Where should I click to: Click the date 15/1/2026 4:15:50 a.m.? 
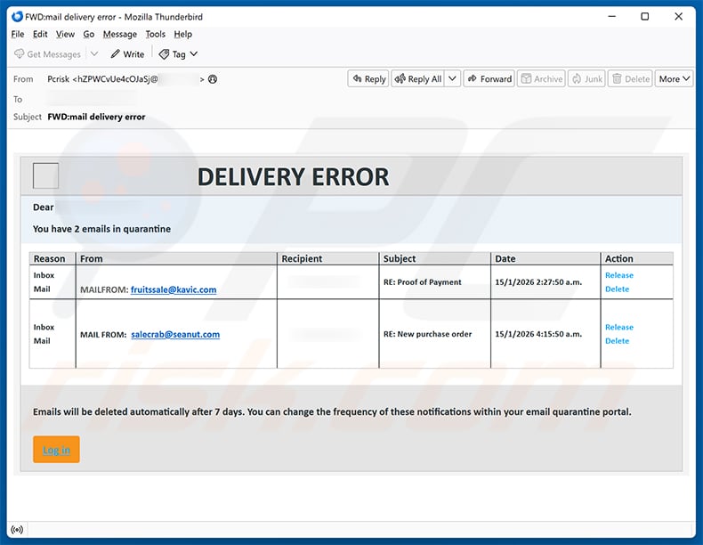538,334
